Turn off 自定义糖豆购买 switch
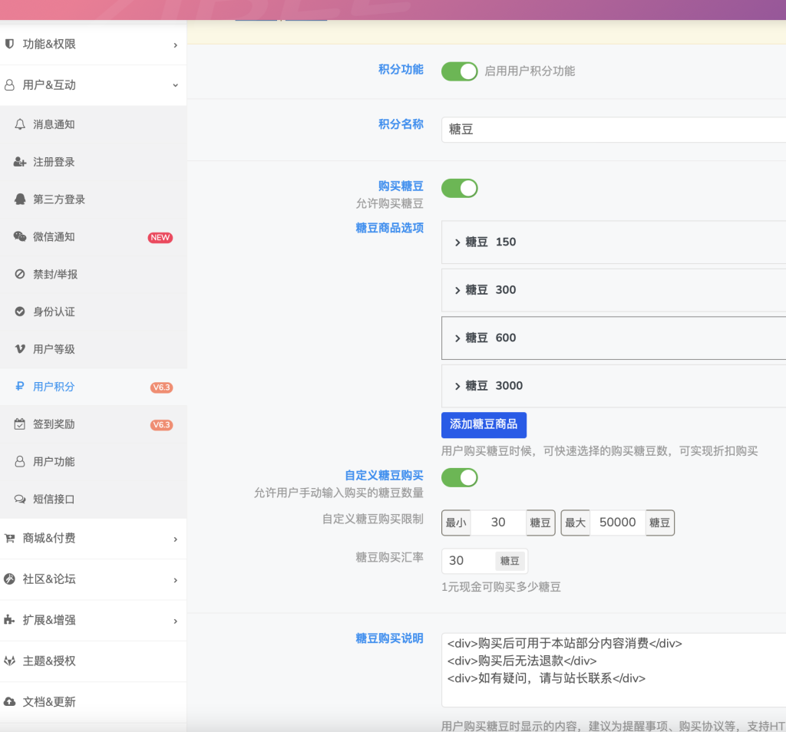The width and height of the screenshot is (786, 732). pyautogui.click(x=459, y=477)
